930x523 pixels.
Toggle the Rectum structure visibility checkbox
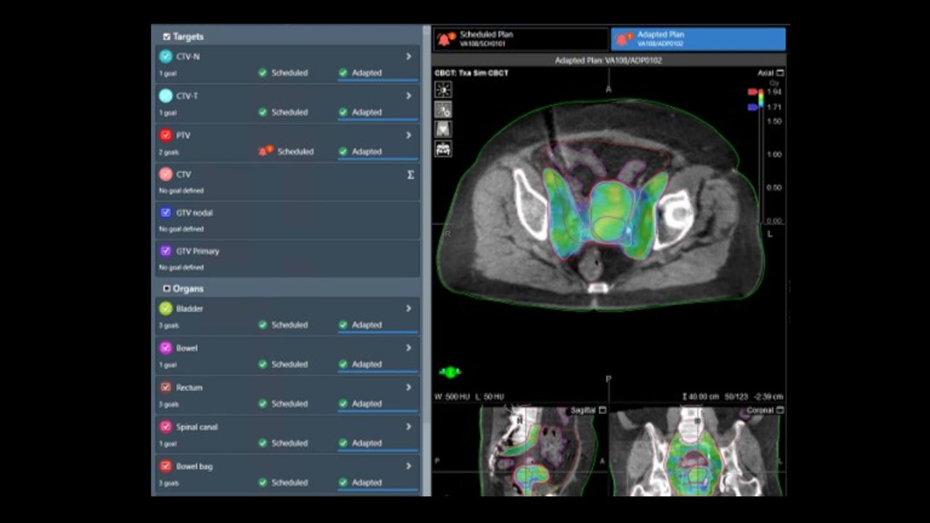point(166,387)
